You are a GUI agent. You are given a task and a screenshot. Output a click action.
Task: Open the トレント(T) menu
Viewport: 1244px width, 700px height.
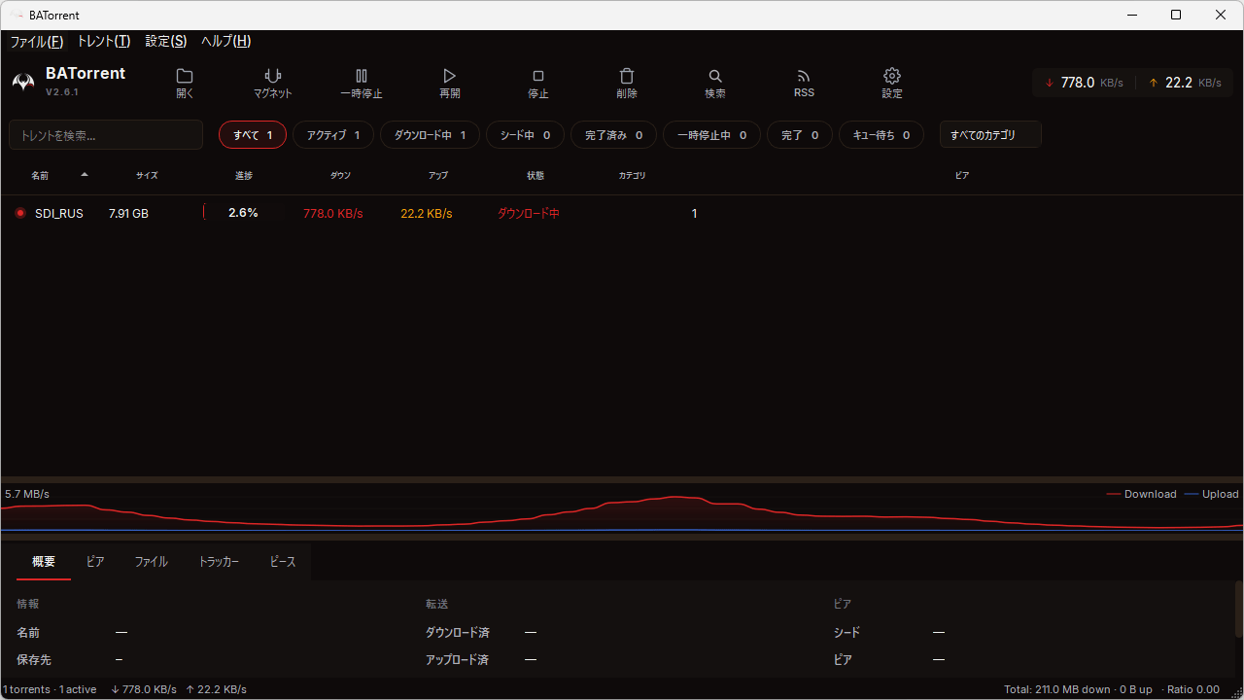click(103, 41)
